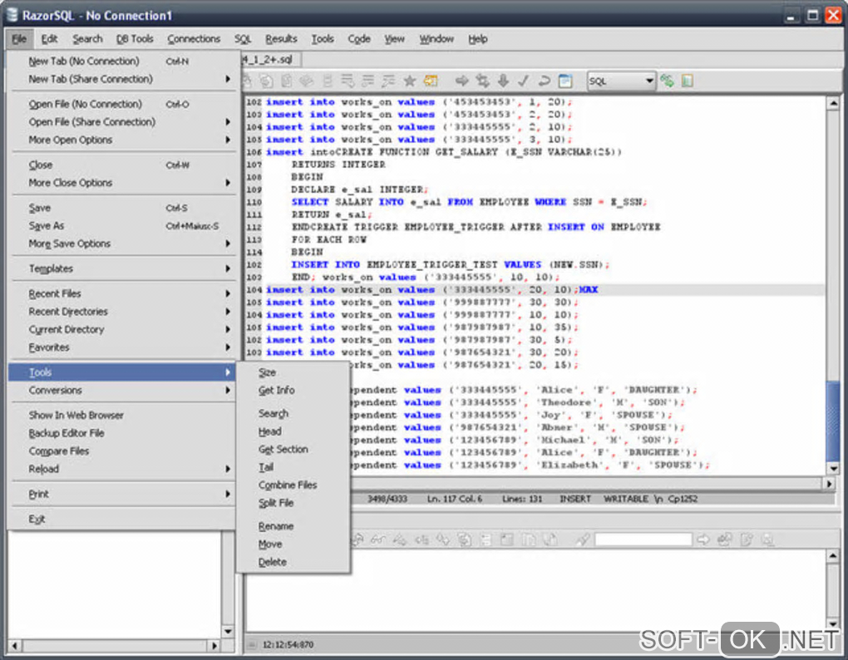Click the star favorites icon in toolbar
Viewport: 848px width, 660px height.
point(409,81)
